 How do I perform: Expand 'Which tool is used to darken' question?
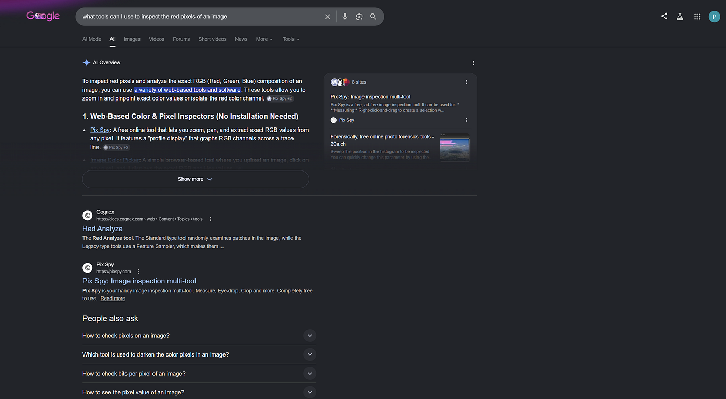coord(199,355)
